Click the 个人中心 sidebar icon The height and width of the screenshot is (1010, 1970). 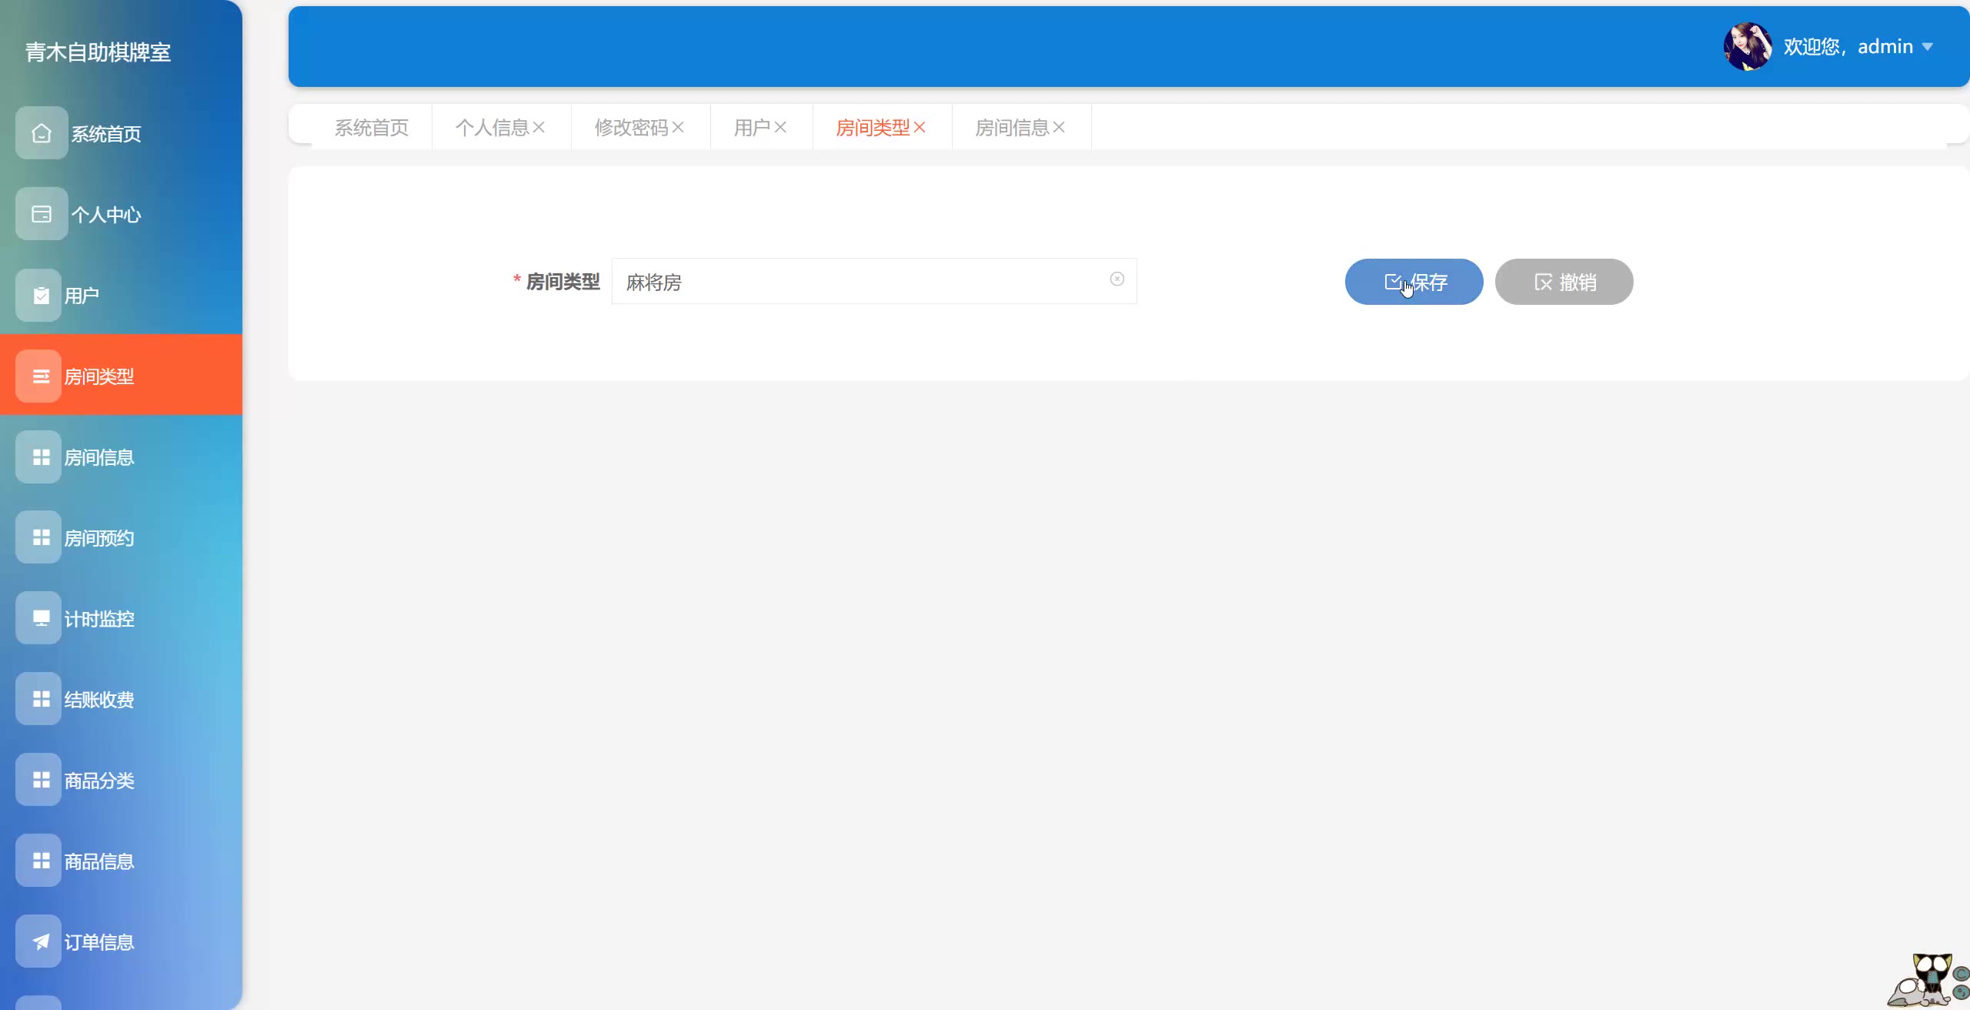42,214
